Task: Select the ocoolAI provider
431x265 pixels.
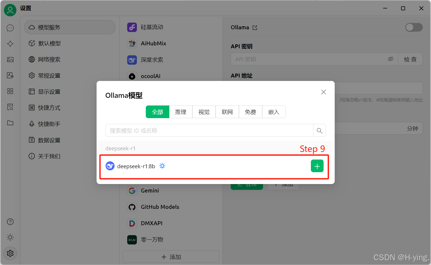Action: 171,76
